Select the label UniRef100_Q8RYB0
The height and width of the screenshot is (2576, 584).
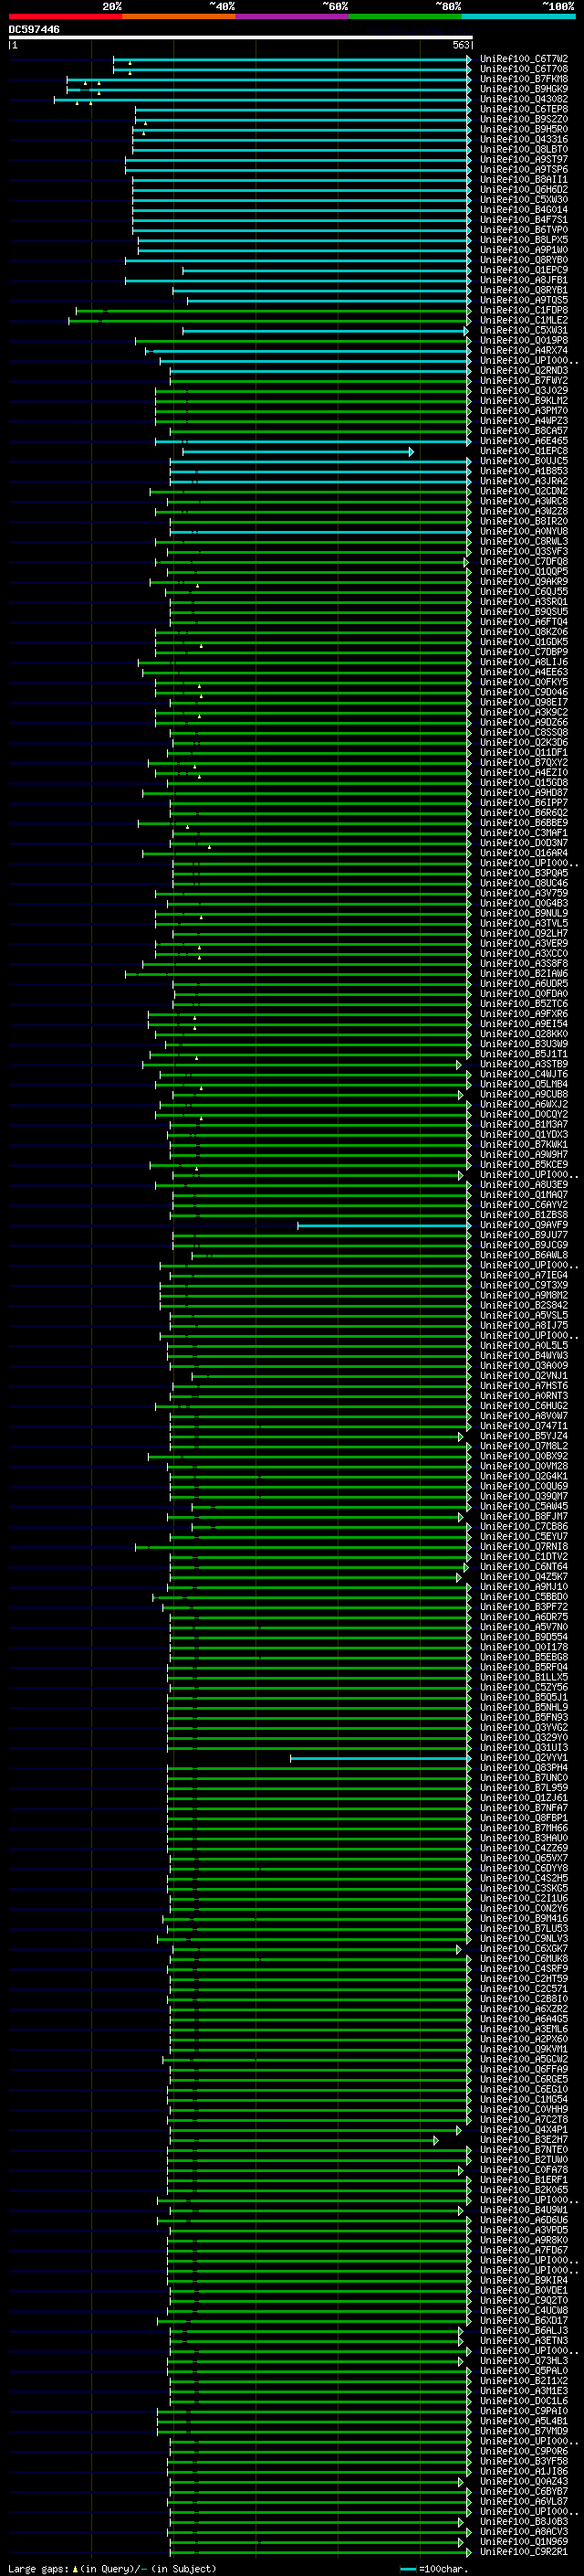(523, 260)
